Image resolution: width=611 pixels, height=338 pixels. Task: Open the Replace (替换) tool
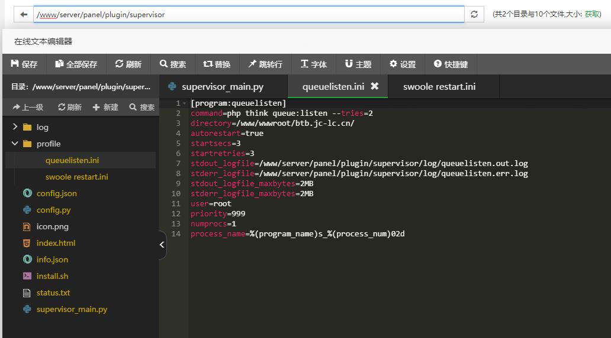217,64
